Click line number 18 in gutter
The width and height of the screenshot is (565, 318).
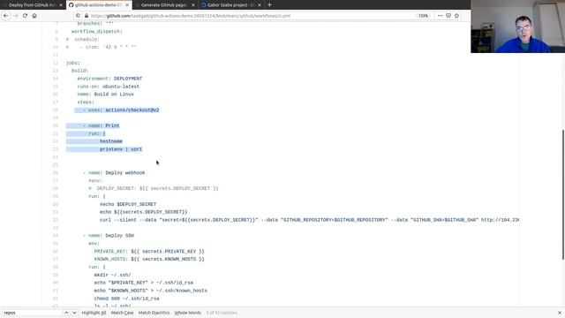click(x=55, y=110)
